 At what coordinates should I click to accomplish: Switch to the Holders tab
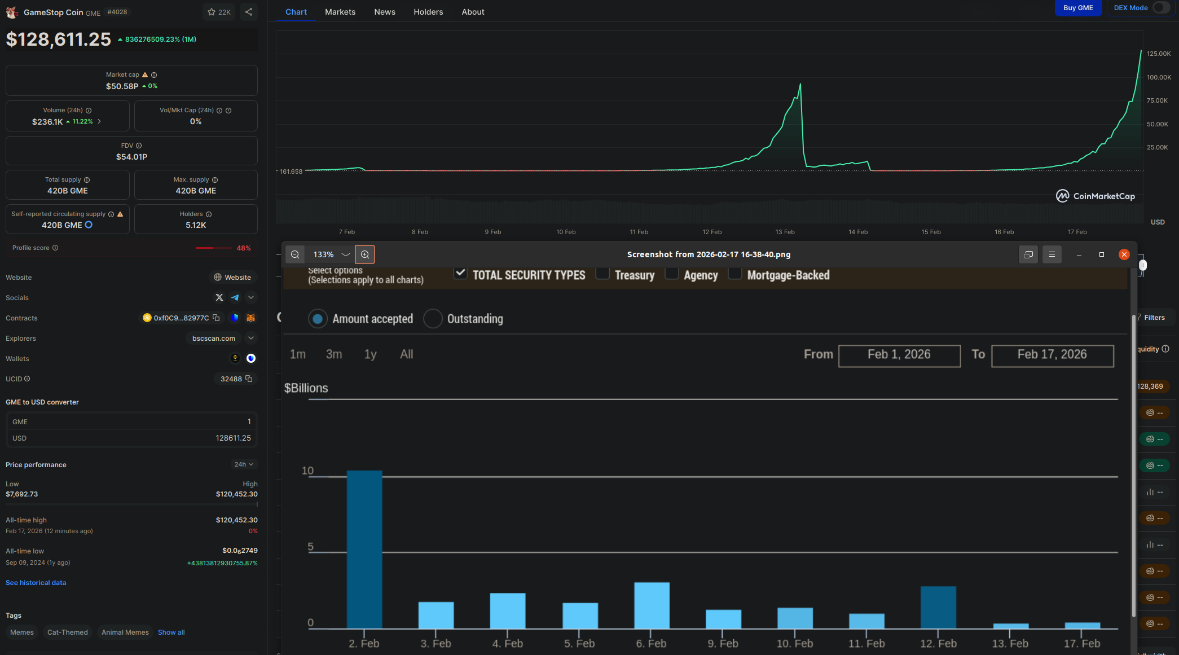point(428,12)
